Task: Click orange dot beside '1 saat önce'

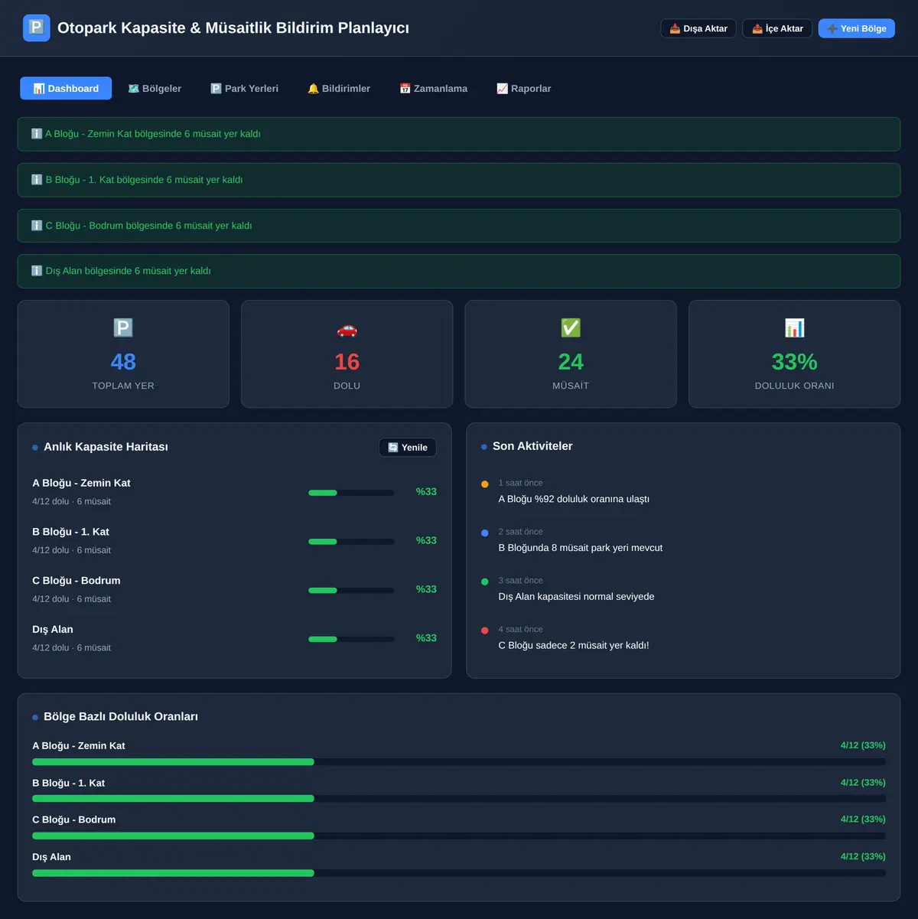Action: coord(485,484)
